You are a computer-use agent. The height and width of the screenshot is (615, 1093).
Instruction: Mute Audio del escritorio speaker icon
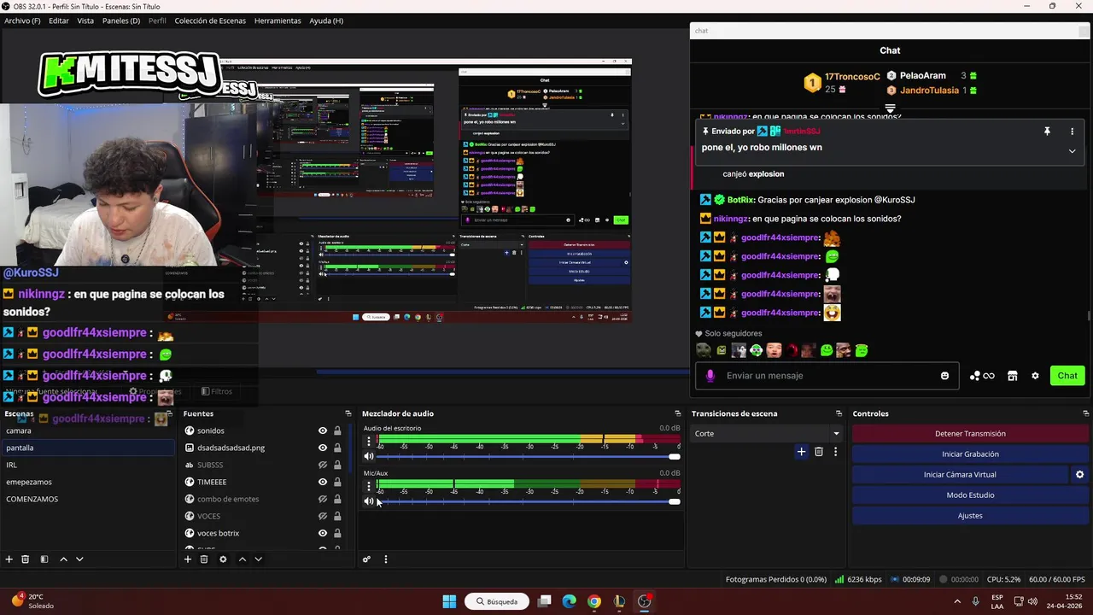click(369, 456)
